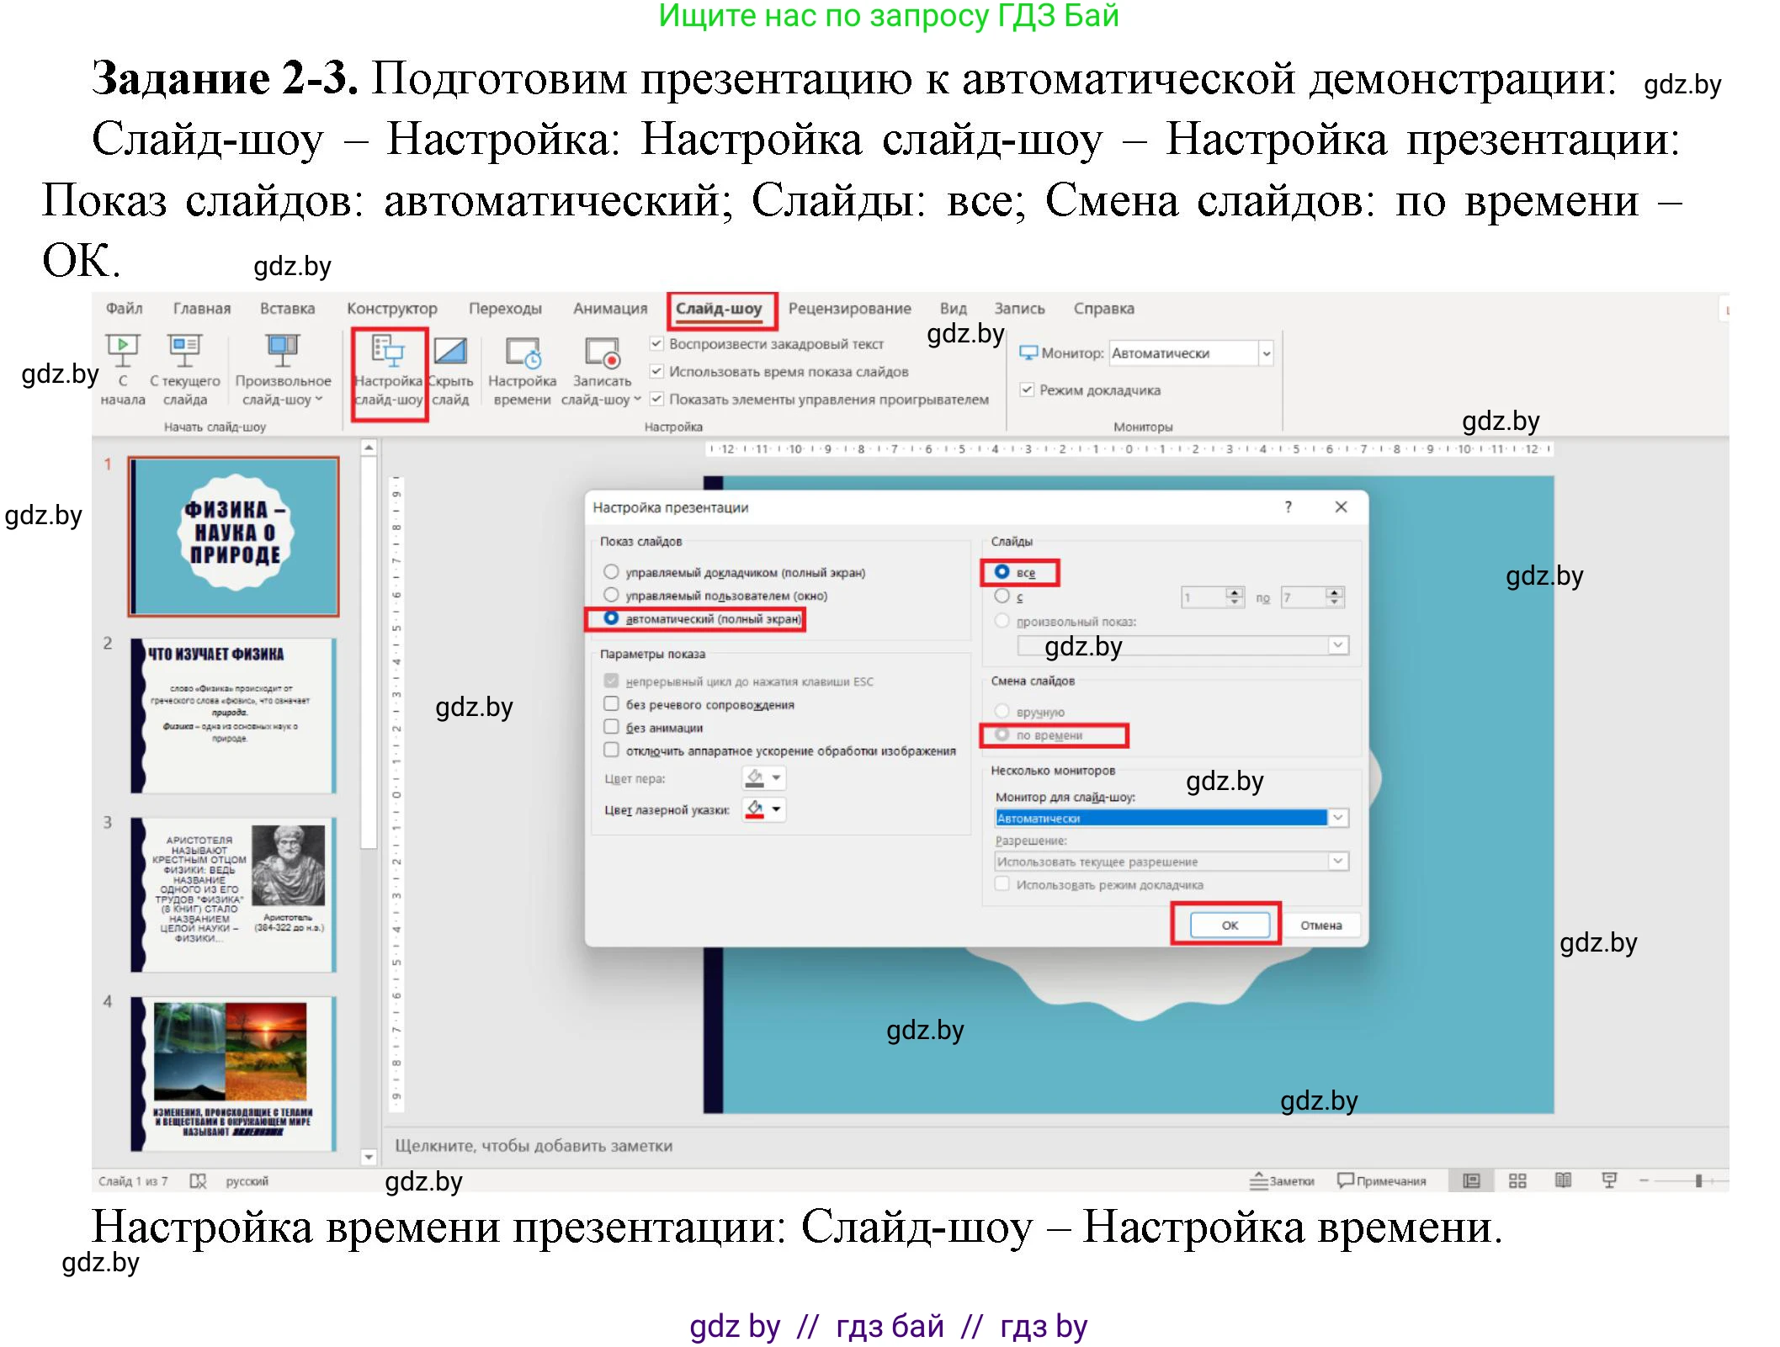1780x1347 pixels.
Task: Open the Цвет пера color picker
Action: tap(764, 778)
